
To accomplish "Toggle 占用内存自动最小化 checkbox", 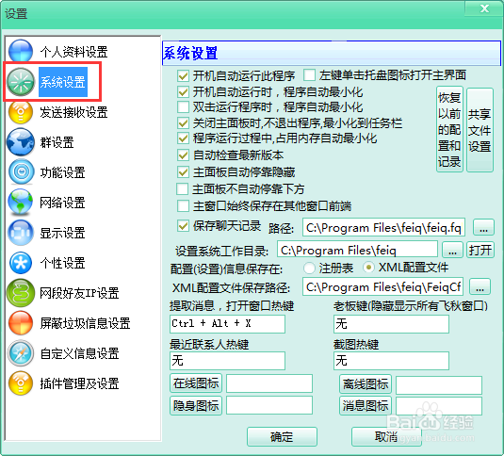I will [x=183, y=138].
